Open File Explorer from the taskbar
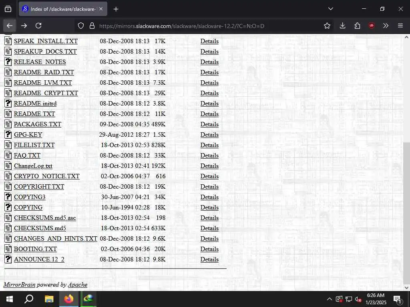This screenshot has width=410, height=307. pos(49,299)
